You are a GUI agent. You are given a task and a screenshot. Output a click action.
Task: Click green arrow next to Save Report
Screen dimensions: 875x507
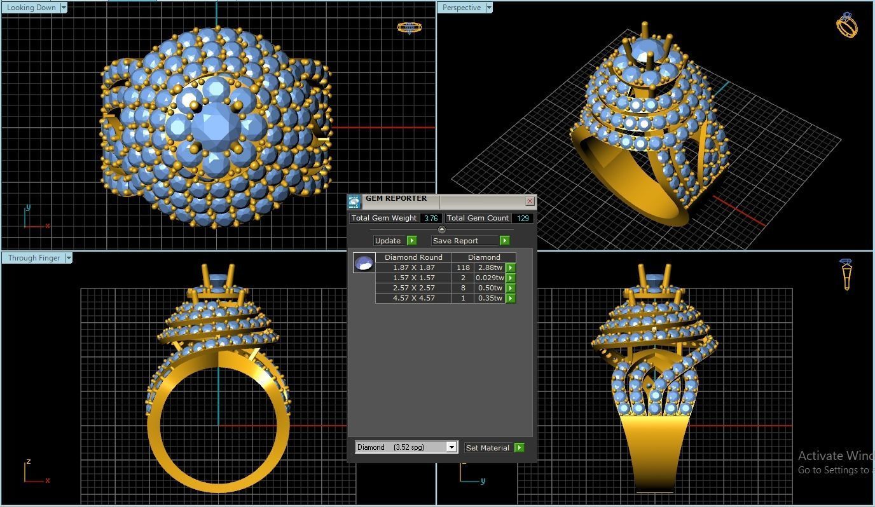pos(505,241)
